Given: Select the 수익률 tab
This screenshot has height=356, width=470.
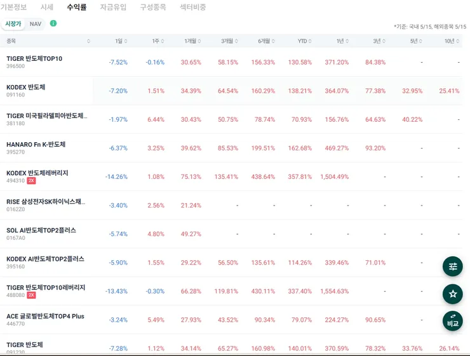Looking at the screenshot, I should [77, 7].
